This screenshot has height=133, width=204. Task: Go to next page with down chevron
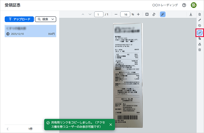[x=90, y=14]
